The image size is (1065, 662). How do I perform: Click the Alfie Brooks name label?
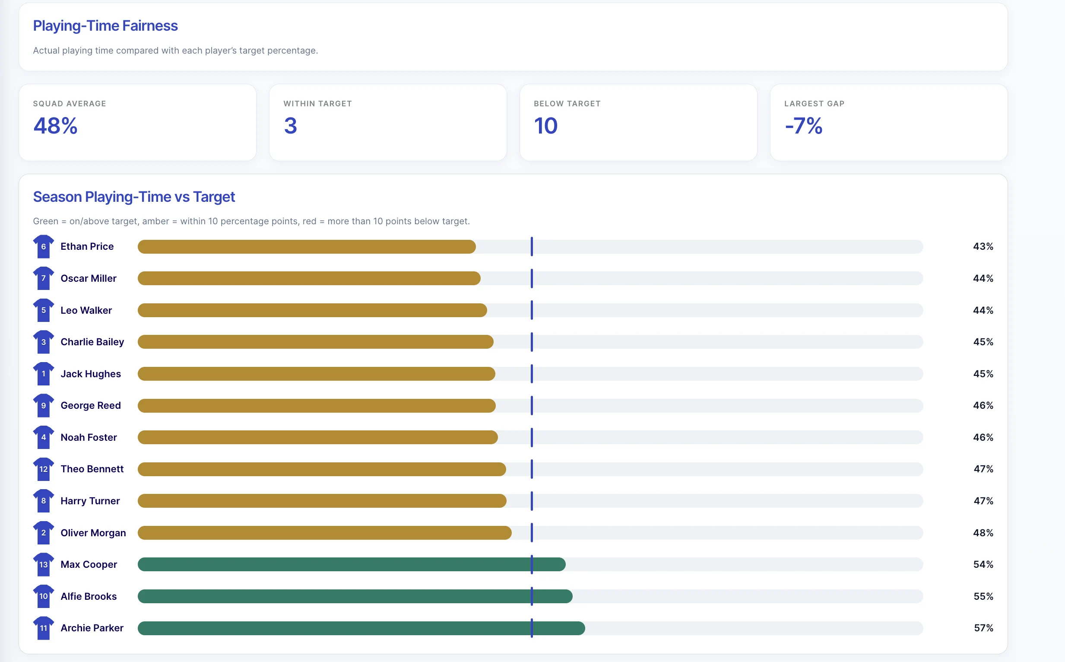click(89, 596)
